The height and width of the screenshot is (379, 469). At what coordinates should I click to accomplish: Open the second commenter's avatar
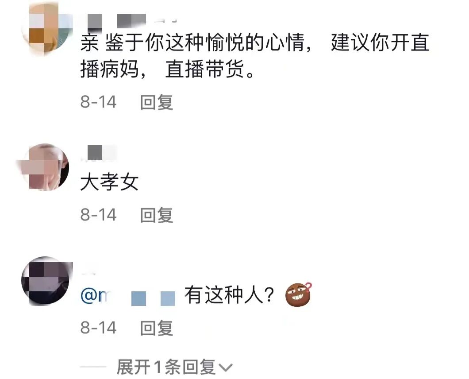(x=45, y=167)
